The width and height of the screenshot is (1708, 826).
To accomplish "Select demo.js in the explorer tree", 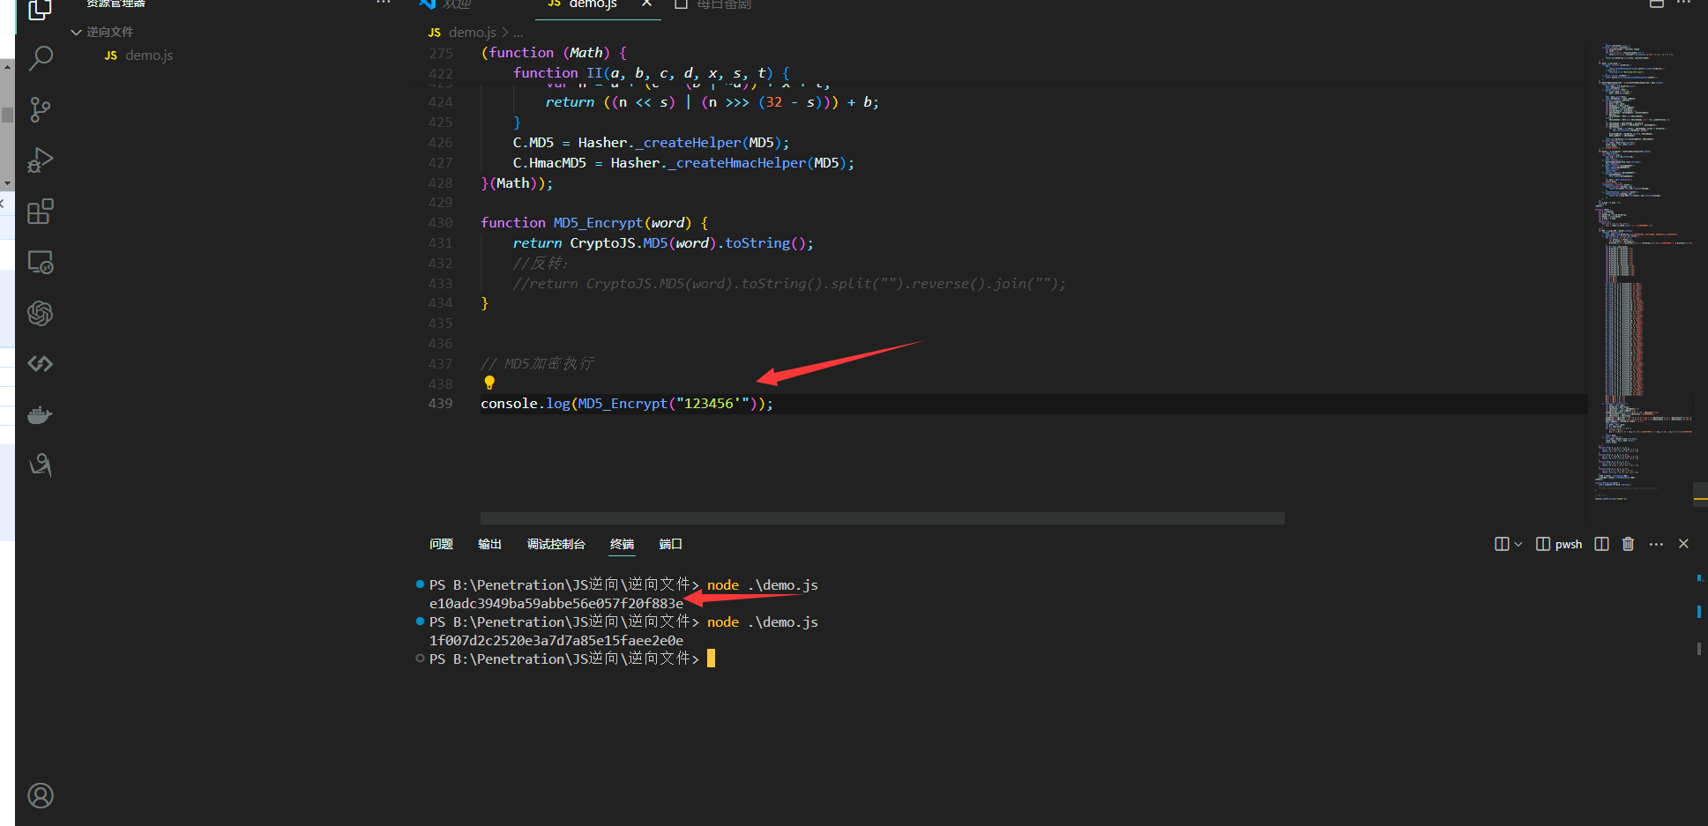I will (x=148, y=56).
